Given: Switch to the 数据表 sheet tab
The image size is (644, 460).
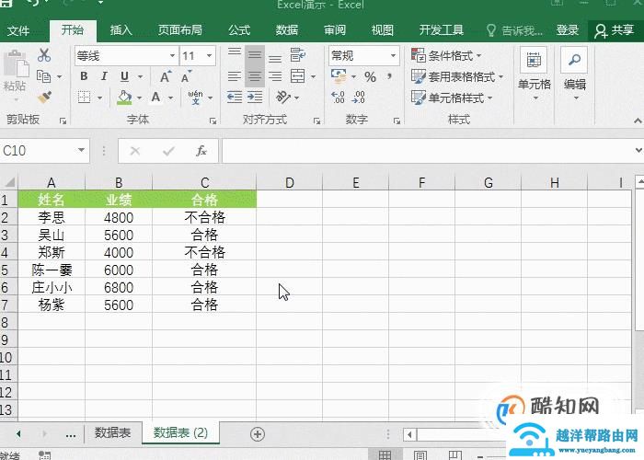Looking at the screenshot, I should 112,432.
